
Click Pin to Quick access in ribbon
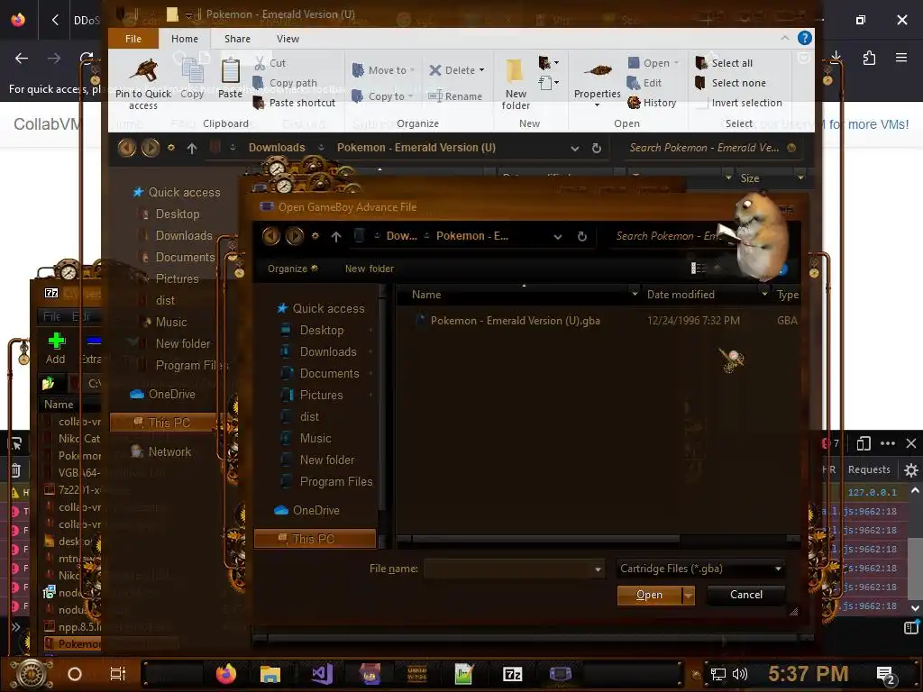(x=143, y=84)
